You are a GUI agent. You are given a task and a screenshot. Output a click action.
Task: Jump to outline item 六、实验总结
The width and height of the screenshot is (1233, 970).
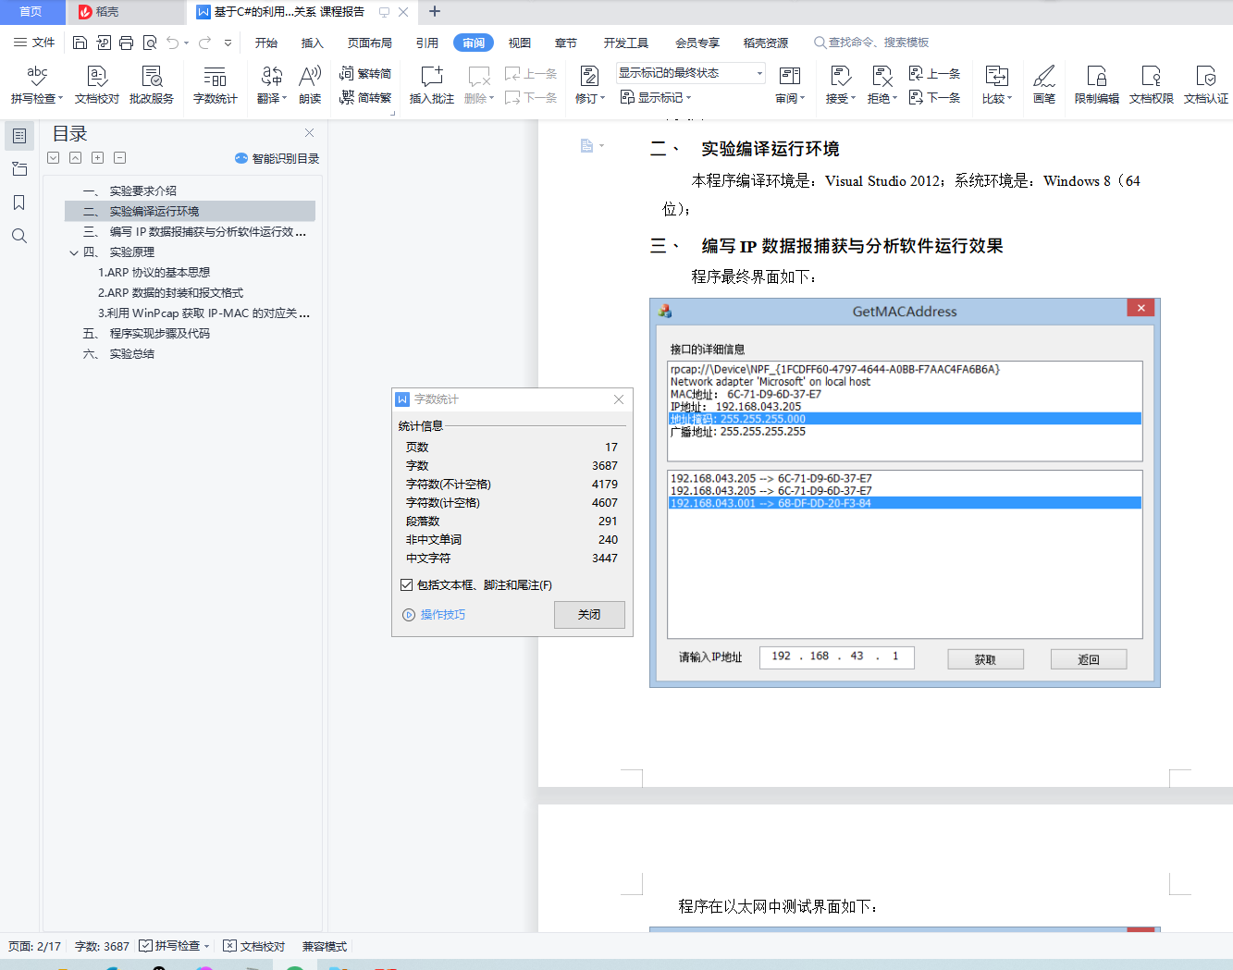190,353
